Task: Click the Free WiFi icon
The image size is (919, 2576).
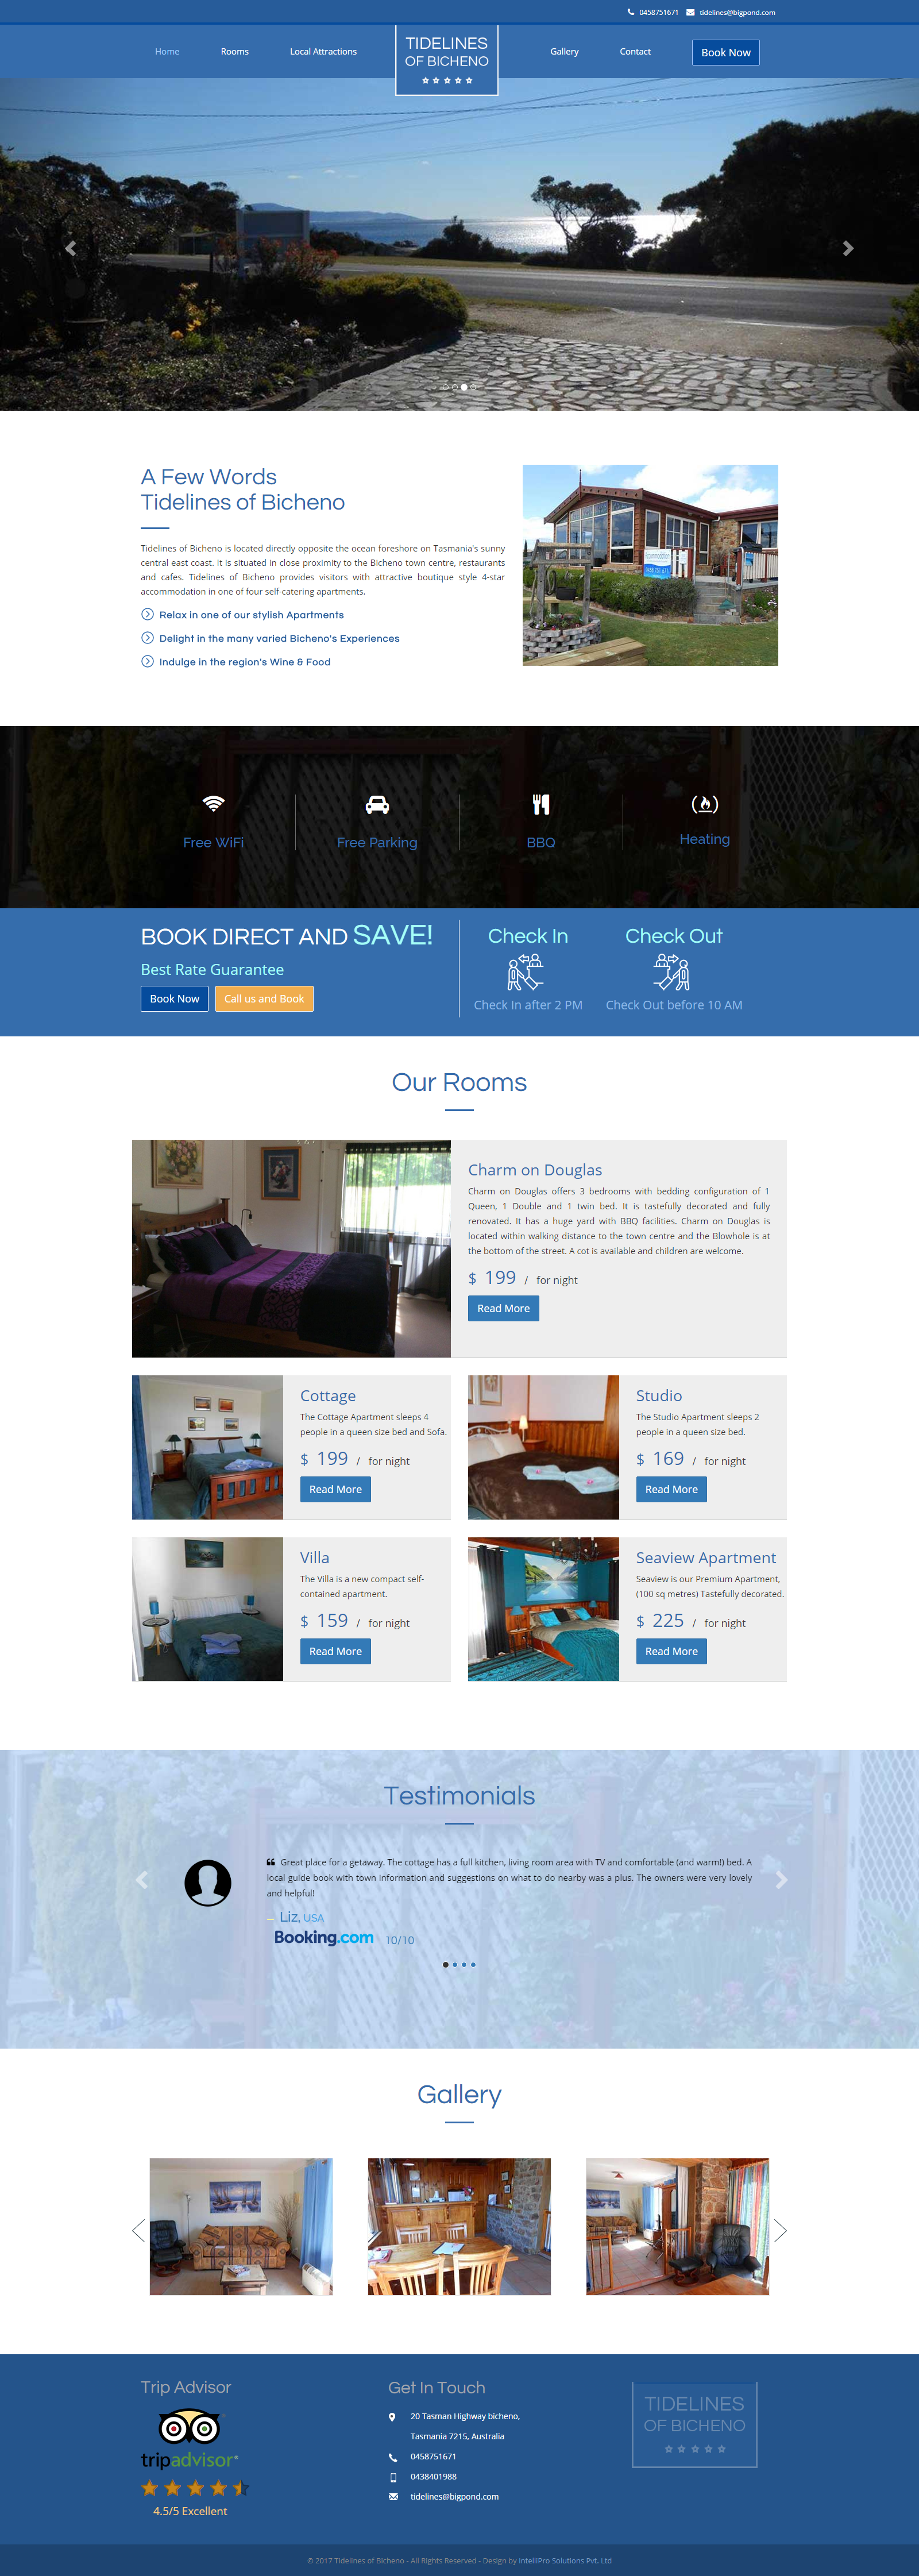Action: click(213, 804)
